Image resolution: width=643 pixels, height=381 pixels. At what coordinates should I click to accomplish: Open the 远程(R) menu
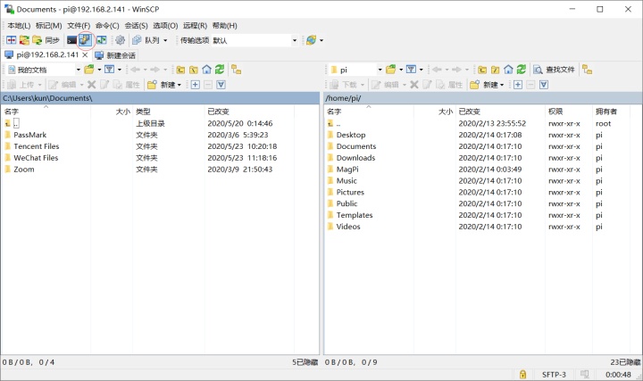pos(195,25)
